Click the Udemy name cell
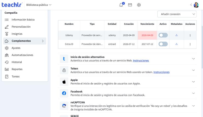Viewport: 203px width, 117px height. coord(69,35)
